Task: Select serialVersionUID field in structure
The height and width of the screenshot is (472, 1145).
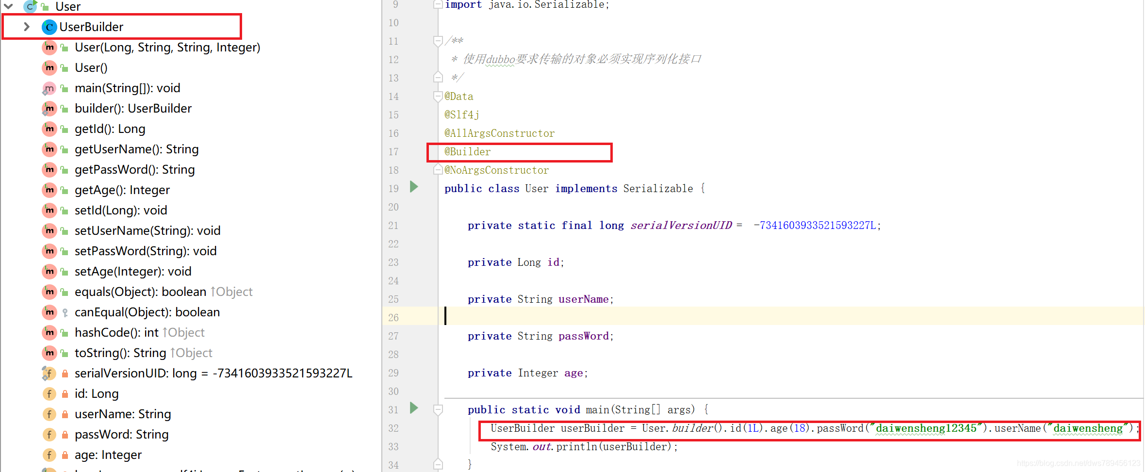Action: (213, 374)
